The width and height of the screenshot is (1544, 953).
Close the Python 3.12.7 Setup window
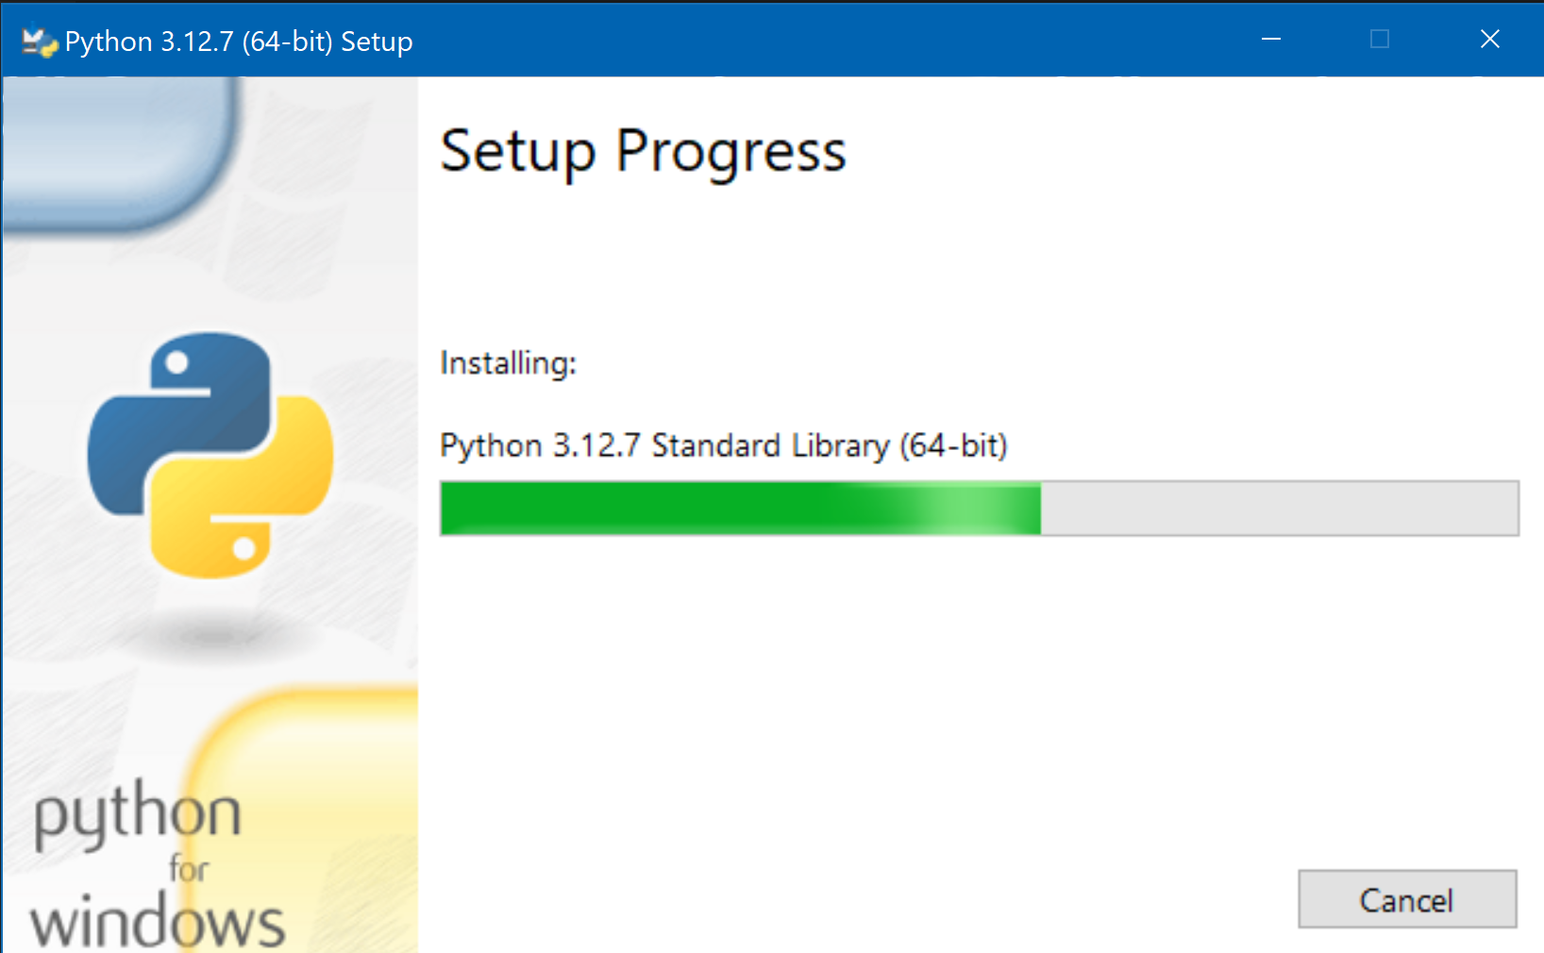[x=1489, y=40]
